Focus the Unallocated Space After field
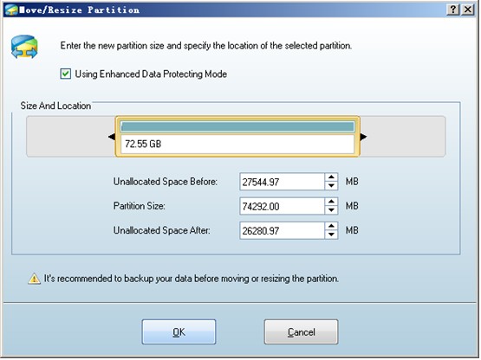This screenshot has height=360, width=481. point(282,231)
